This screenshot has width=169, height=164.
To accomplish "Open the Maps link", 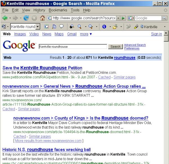I will pos(59,34).
